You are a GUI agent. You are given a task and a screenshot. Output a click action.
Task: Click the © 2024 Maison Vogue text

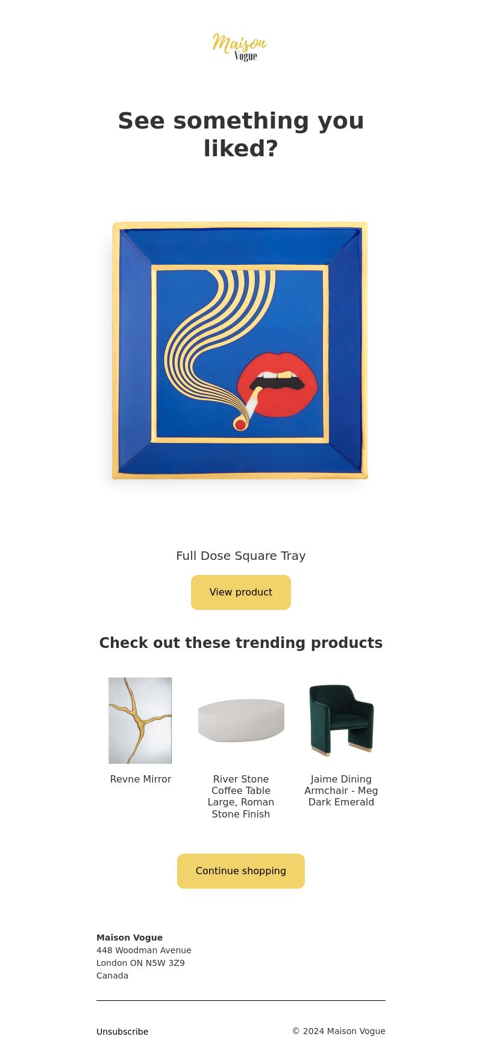click(x=339, y=1031)
